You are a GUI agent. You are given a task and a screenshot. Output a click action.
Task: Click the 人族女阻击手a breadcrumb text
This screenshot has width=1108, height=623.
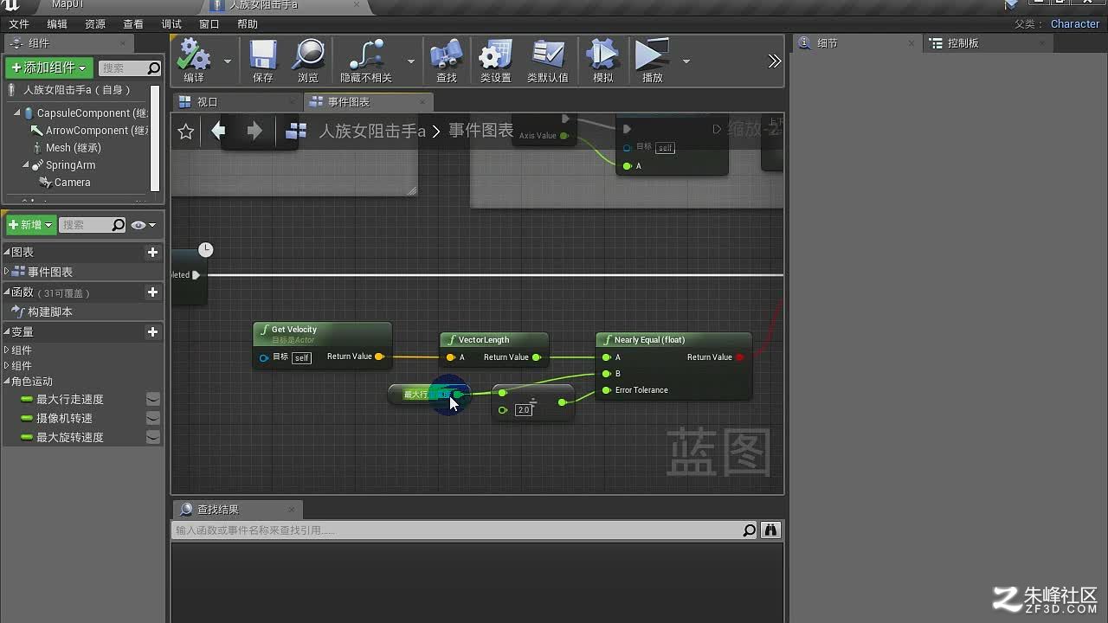(372, 131)
